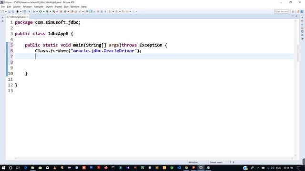Click the Coverage launch toolbar icon

pos(47,11)
